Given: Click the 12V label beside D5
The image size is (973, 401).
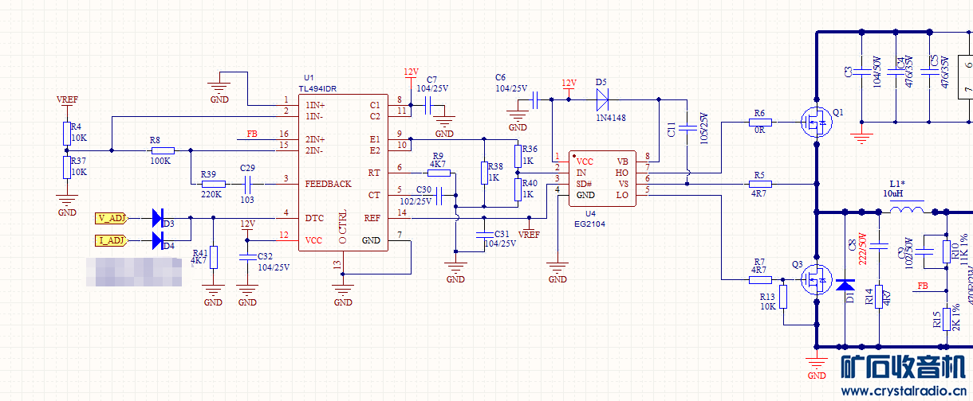Looking at the screenshot, I should pos(569,83).
